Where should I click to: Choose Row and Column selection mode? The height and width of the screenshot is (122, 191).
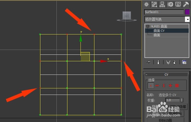click(170, 86)
